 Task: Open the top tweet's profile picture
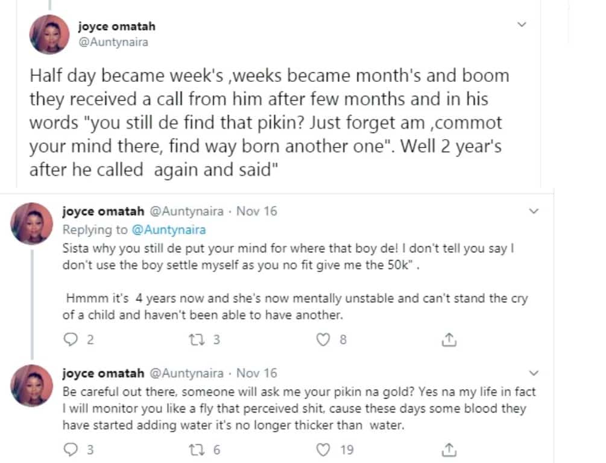point(51,34)
